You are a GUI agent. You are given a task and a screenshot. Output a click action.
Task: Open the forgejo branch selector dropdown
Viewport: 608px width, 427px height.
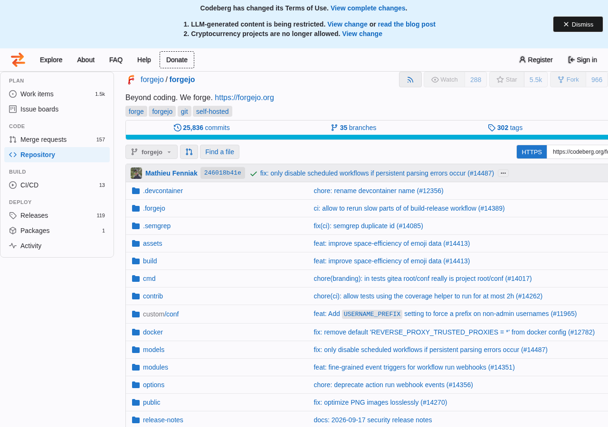click(152, 152)
